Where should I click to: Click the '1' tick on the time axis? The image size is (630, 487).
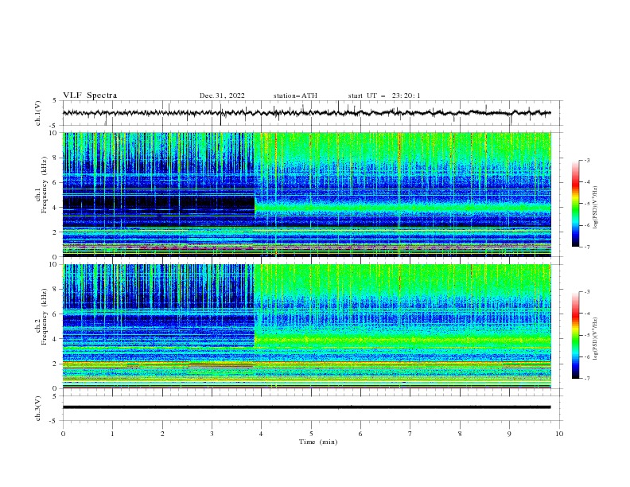coord(112,434)
